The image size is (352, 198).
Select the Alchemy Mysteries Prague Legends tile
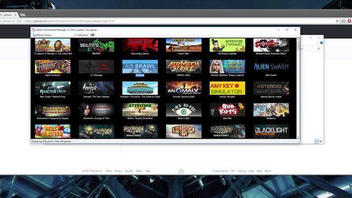pos(227,68)
